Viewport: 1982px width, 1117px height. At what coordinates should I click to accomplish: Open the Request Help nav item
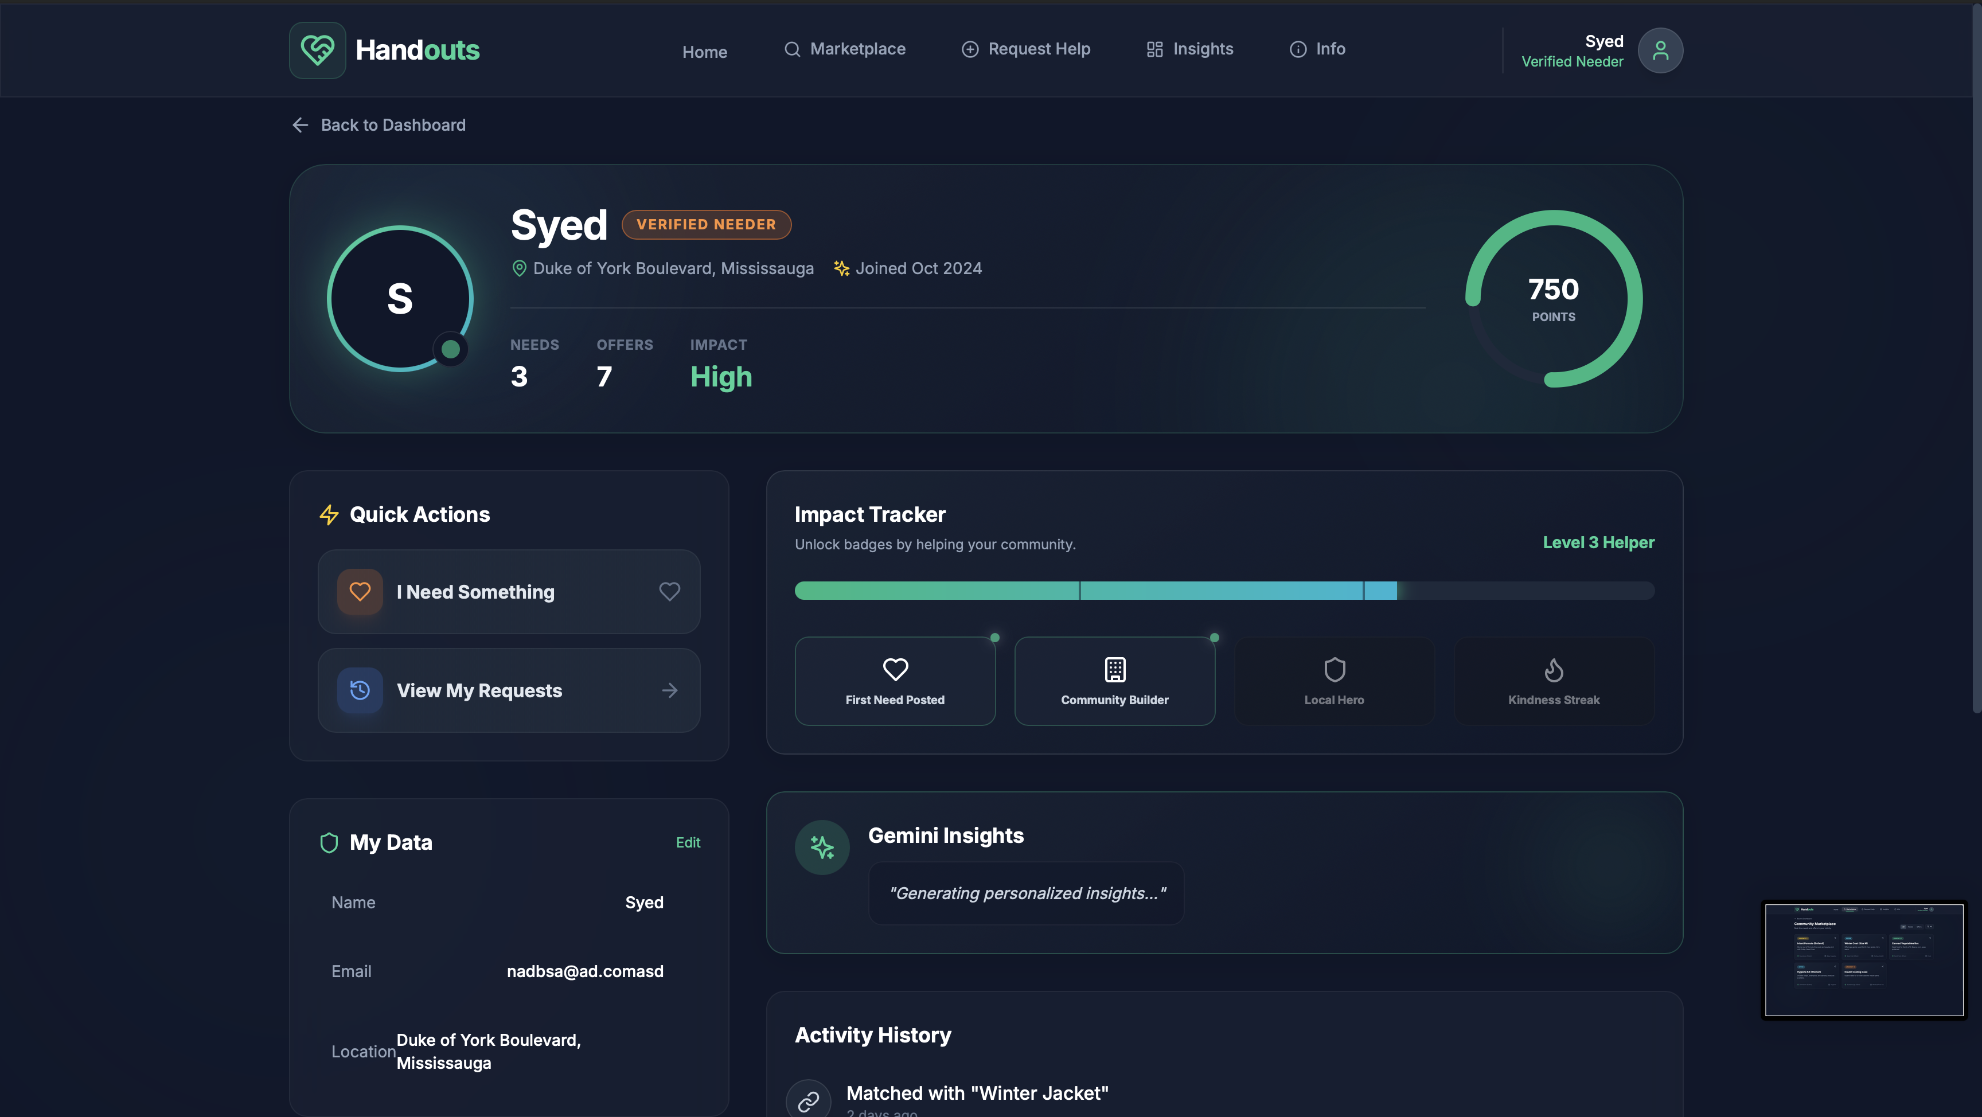[1025, 49]
